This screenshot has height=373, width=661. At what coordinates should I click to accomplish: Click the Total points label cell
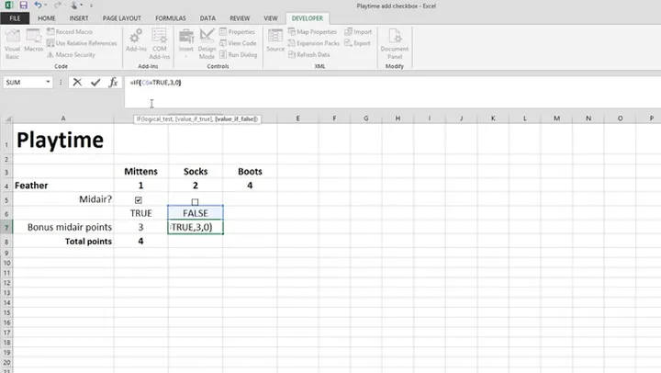click(x=63, y=242)
